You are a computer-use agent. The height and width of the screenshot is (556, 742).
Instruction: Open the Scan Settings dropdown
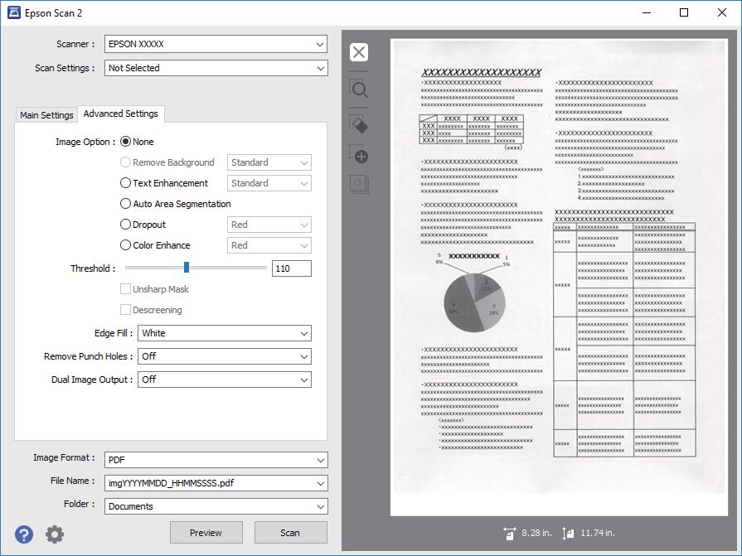point(216,68)
